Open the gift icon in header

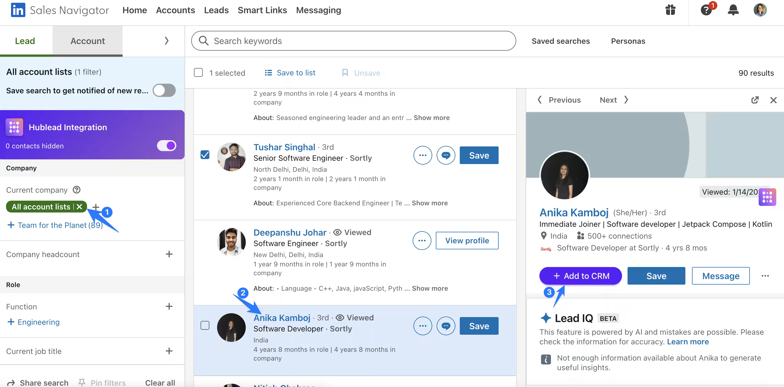click(670, 10)
